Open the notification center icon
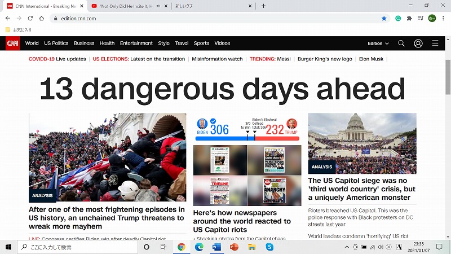 click(439, 247)
